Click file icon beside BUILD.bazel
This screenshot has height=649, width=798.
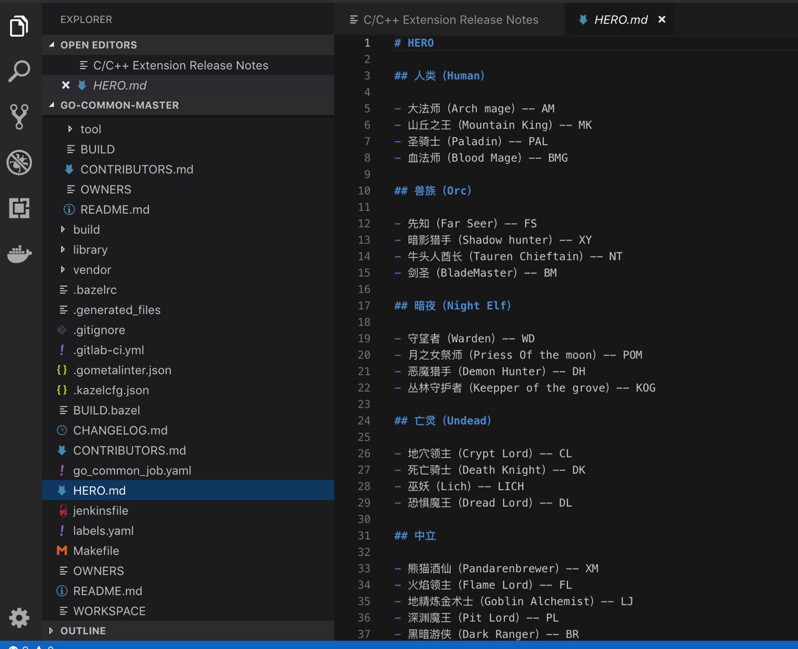pyautogui.click(x=63, y=410)
